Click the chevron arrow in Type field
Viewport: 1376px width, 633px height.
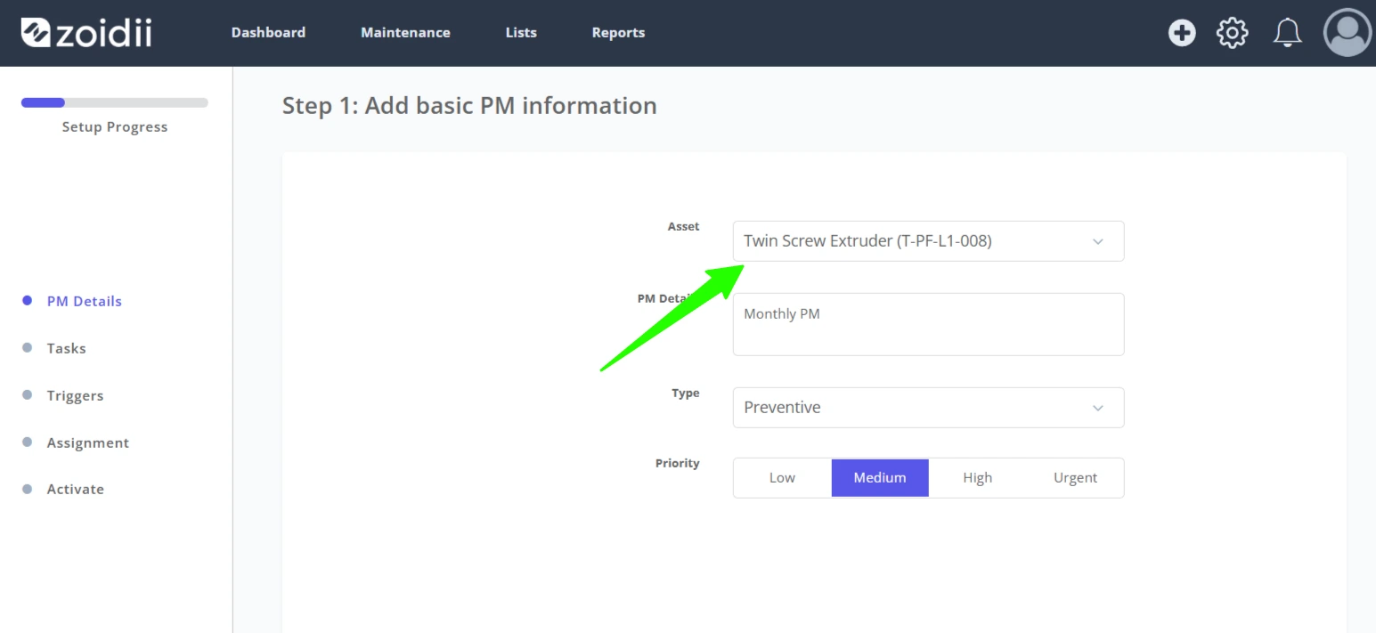[1098, 408]
